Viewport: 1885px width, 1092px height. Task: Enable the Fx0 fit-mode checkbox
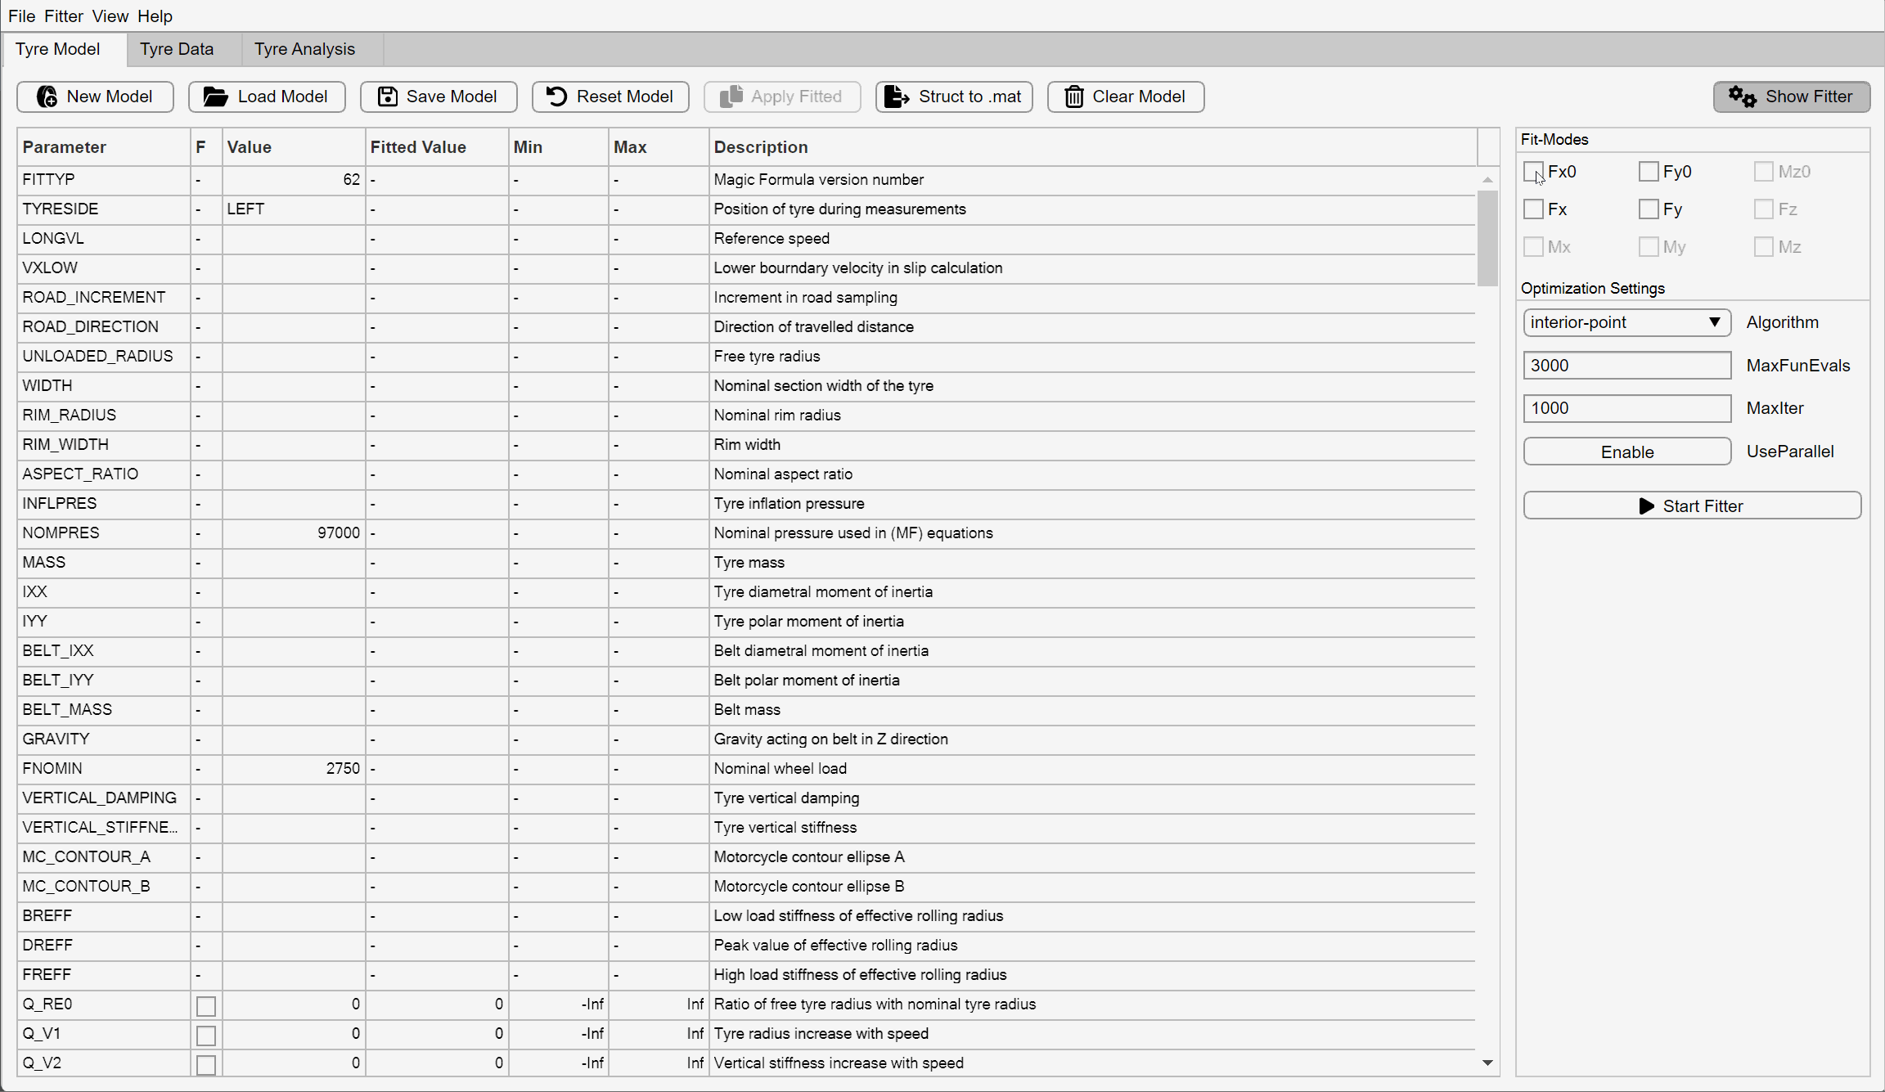point(1533,172)
